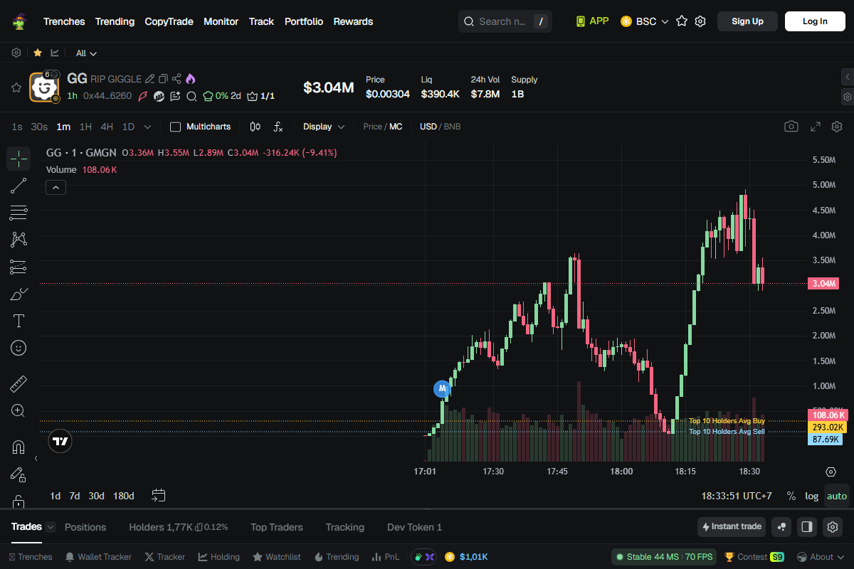Click the candlestick chart type icon
Viewport: 854px width, 569px height.
255,127
